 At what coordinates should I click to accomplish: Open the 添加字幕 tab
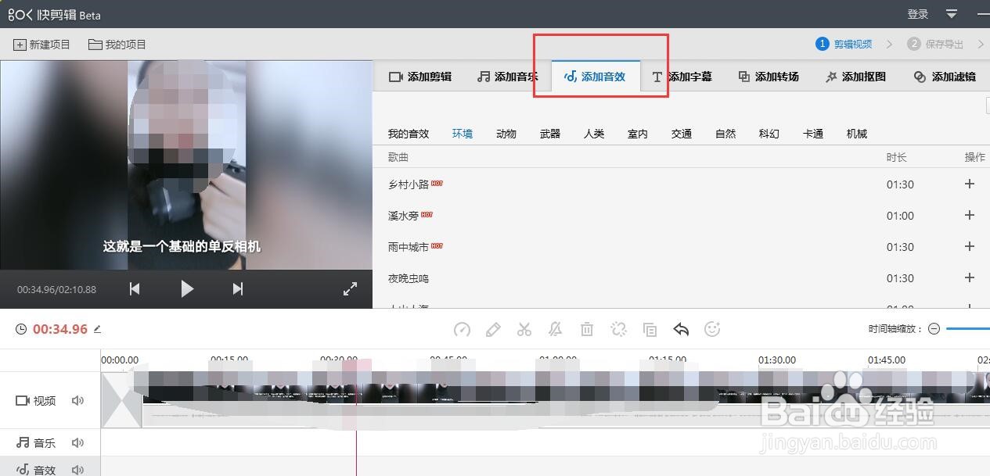pos(682,77)
